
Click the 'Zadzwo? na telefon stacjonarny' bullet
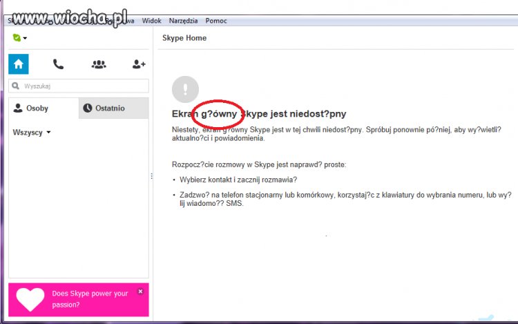345,199
